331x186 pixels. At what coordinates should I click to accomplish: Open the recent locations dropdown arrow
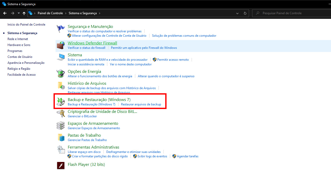pyautogui.click(x=19, y=13)
